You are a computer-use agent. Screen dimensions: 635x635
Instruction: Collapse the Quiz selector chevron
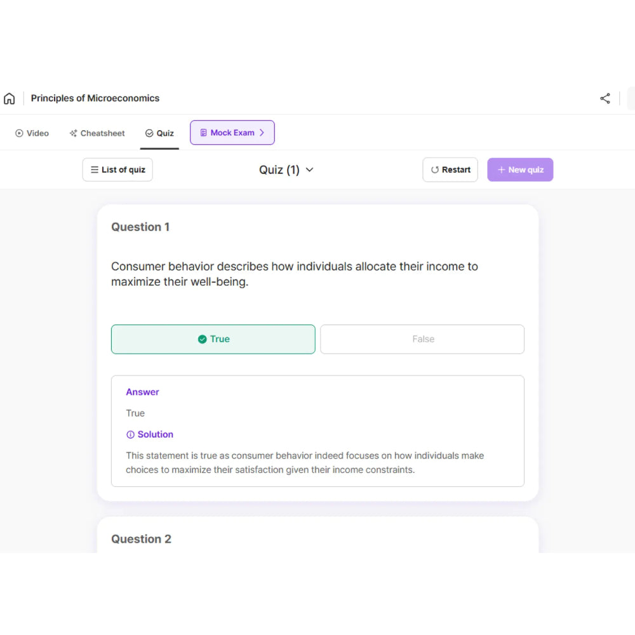[x=309, y=170]
